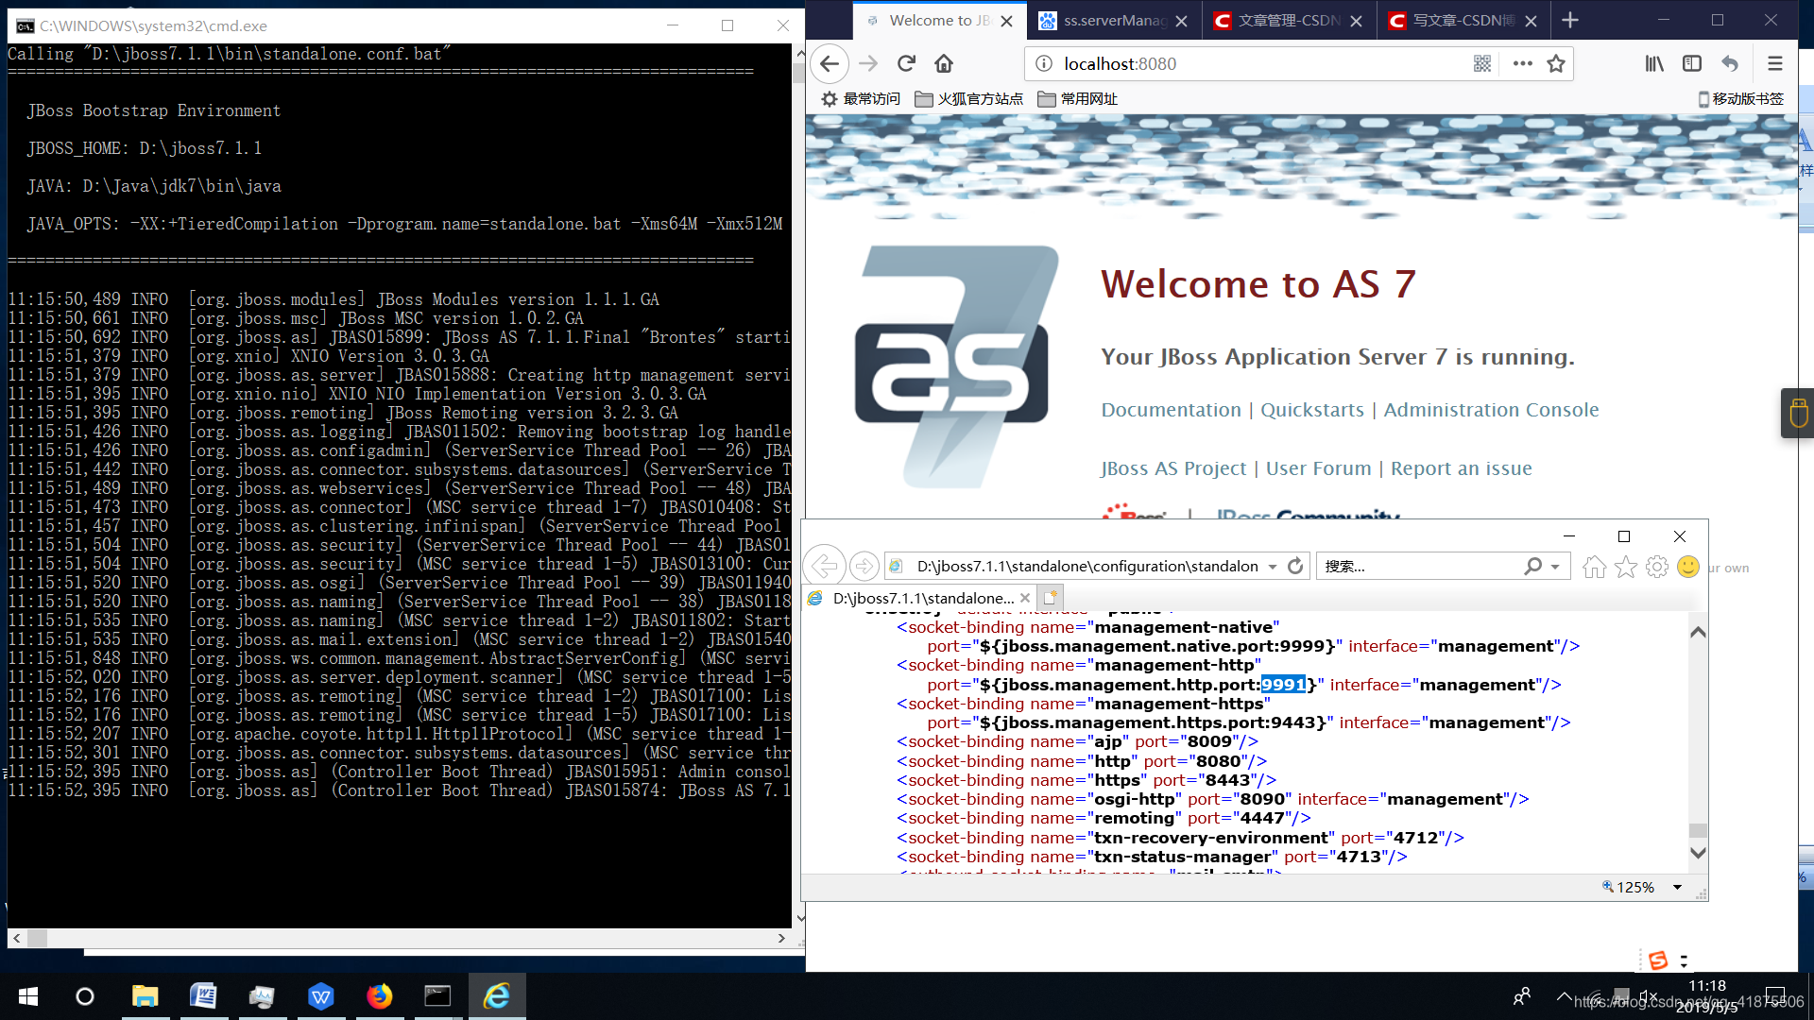The width and height of the screenshot is (1814, 1020).
Task: Open Microsoft Word from the taskbar
Action: coord(202,996)
